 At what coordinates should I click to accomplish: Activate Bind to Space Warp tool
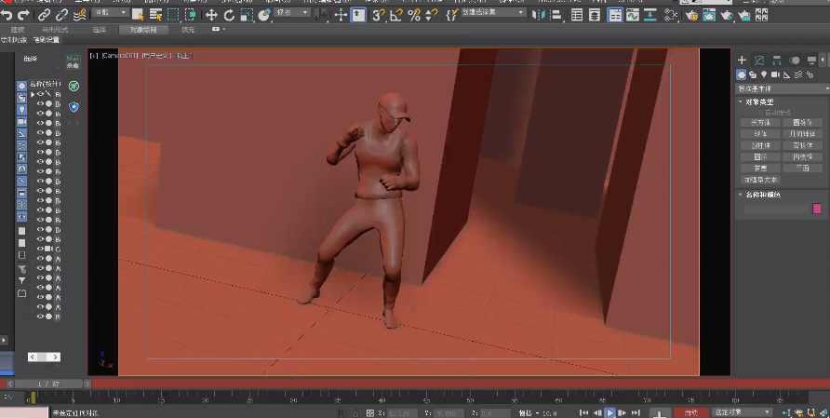(x=79, y=15)
